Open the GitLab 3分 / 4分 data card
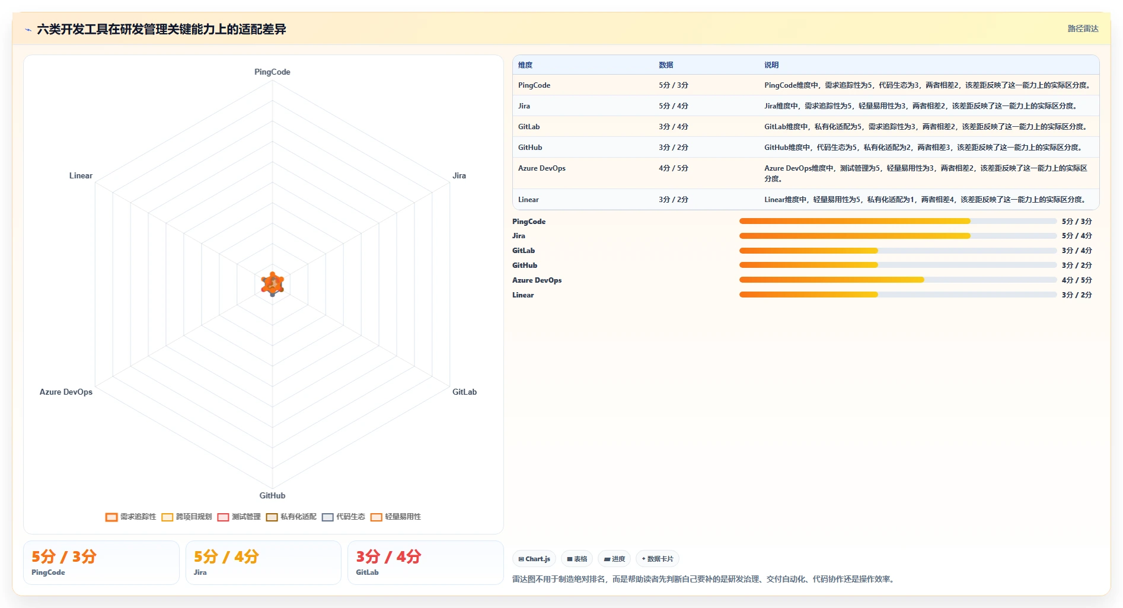This screenshot has width=1123, height=608. pyautogui.click(x=426, y=562)
